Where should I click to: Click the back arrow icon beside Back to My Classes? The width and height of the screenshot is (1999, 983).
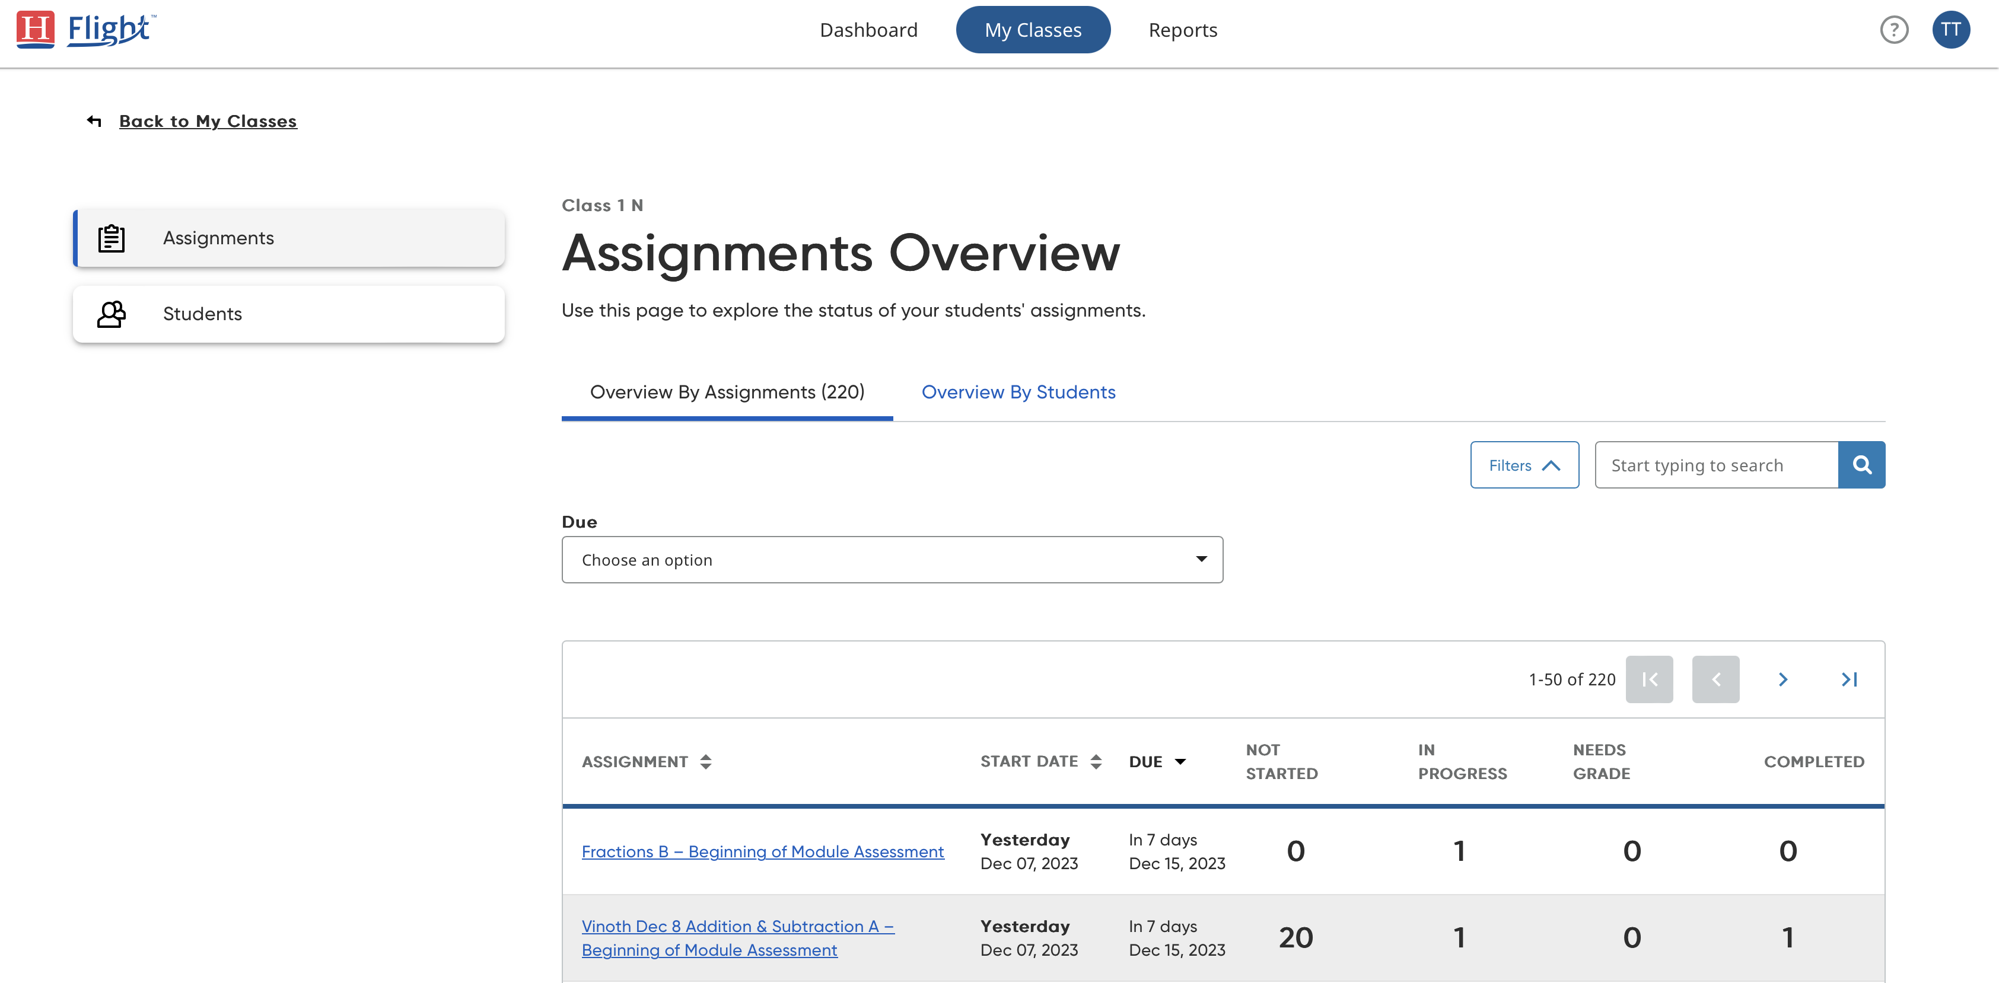click(95, 121)
